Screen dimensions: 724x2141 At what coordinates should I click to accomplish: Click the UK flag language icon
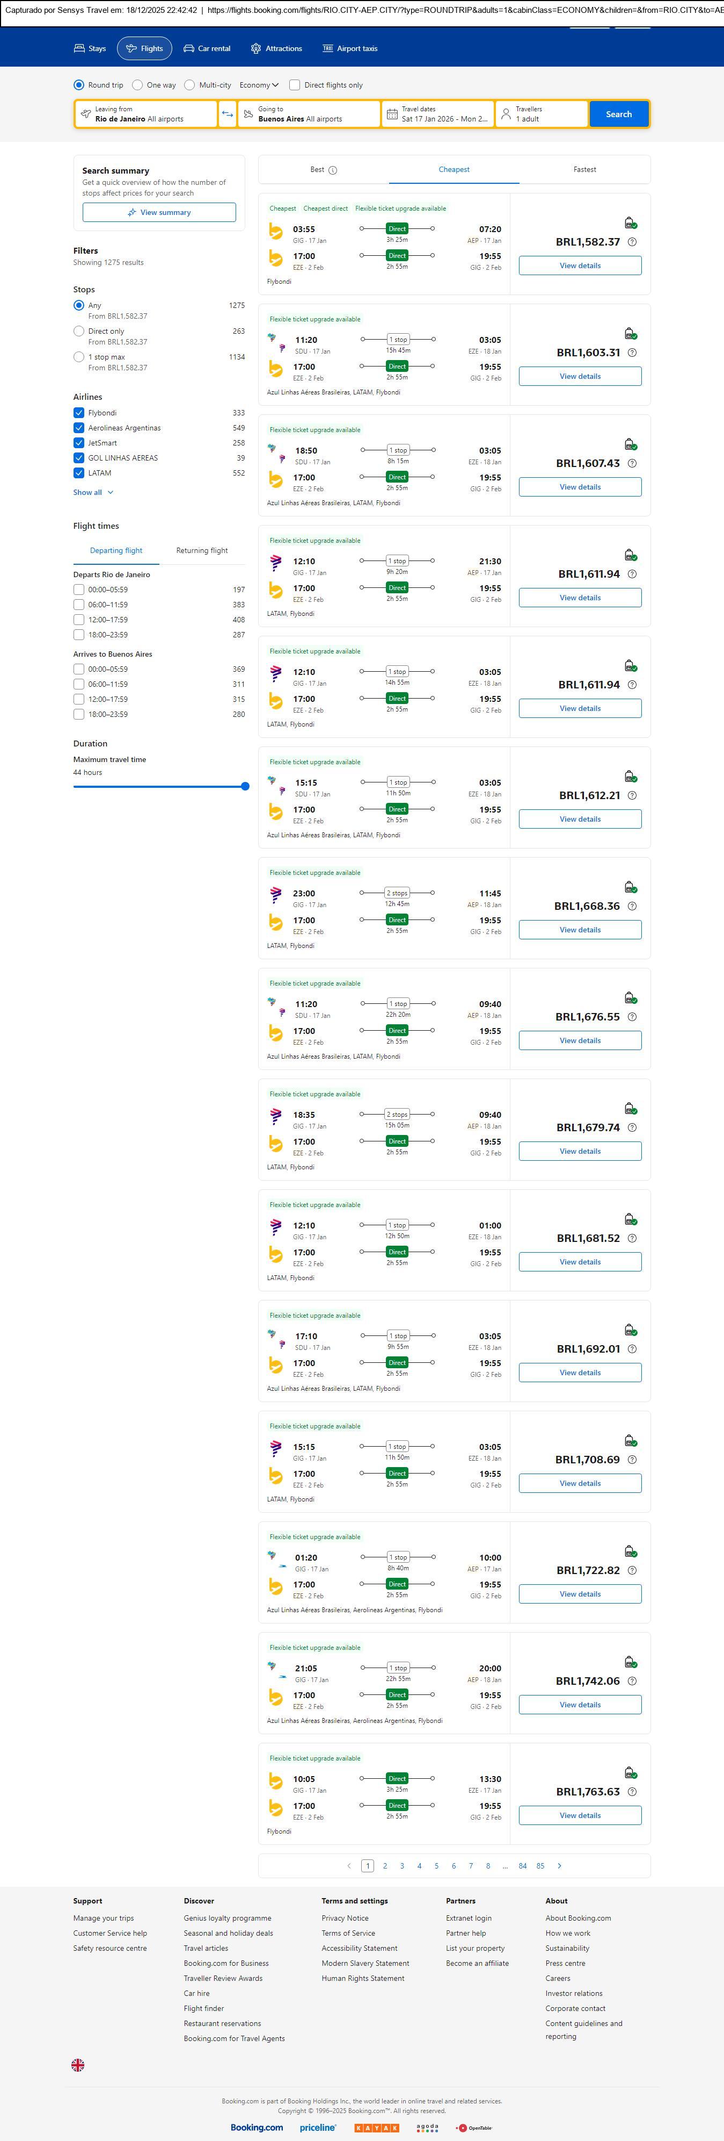[x=78, y=2065]
